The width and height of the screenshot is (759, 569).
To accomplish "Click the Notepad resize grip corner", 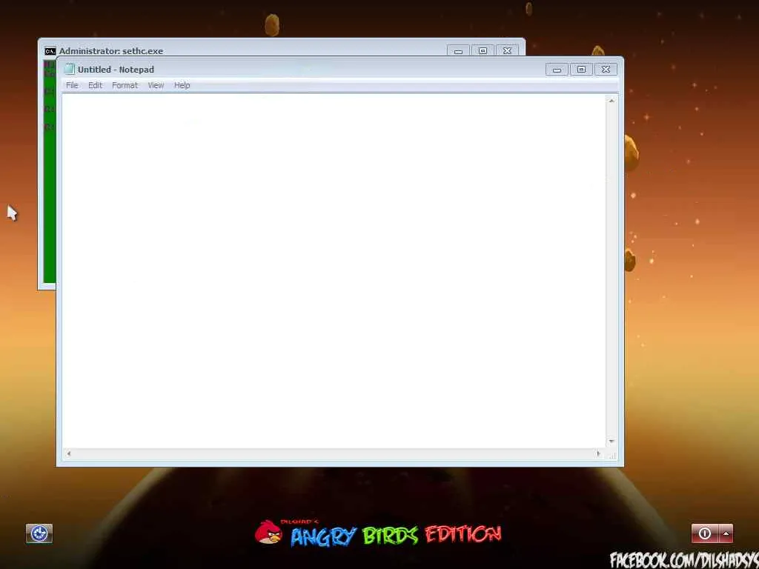I will pyautogui.click(x=612, y=456).
